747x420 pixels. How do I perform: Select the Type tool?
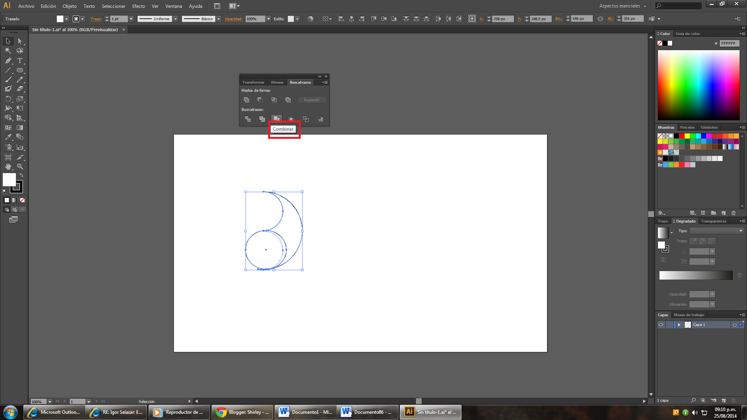tap(20, 61)
